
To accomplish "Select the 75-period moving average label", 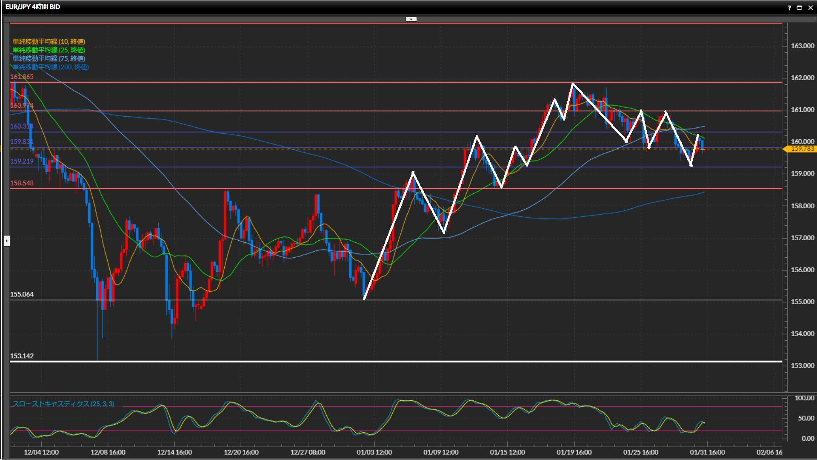I will [x=49, y=58].
